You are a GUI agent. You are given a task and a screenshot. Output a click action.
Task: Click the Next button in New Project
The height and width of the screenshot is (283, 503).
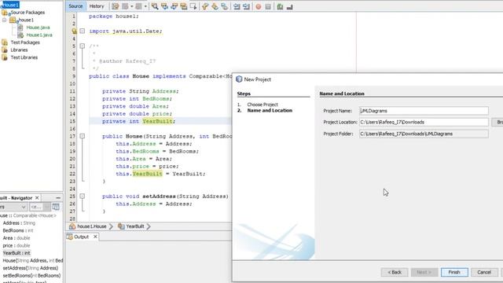(x=424, y=273)
